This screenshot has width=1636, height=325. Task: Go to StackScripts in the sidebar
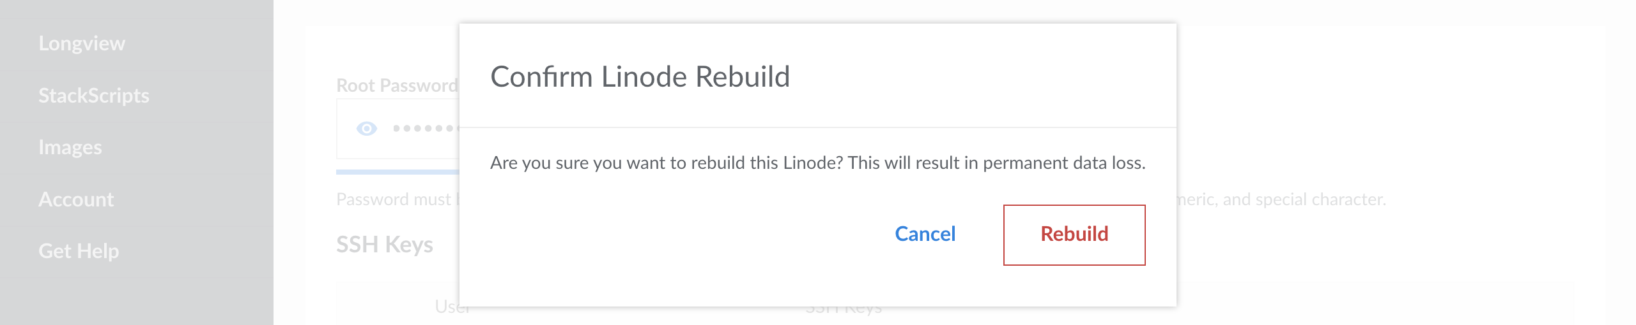pyautogui.click(x=94, y=96)
